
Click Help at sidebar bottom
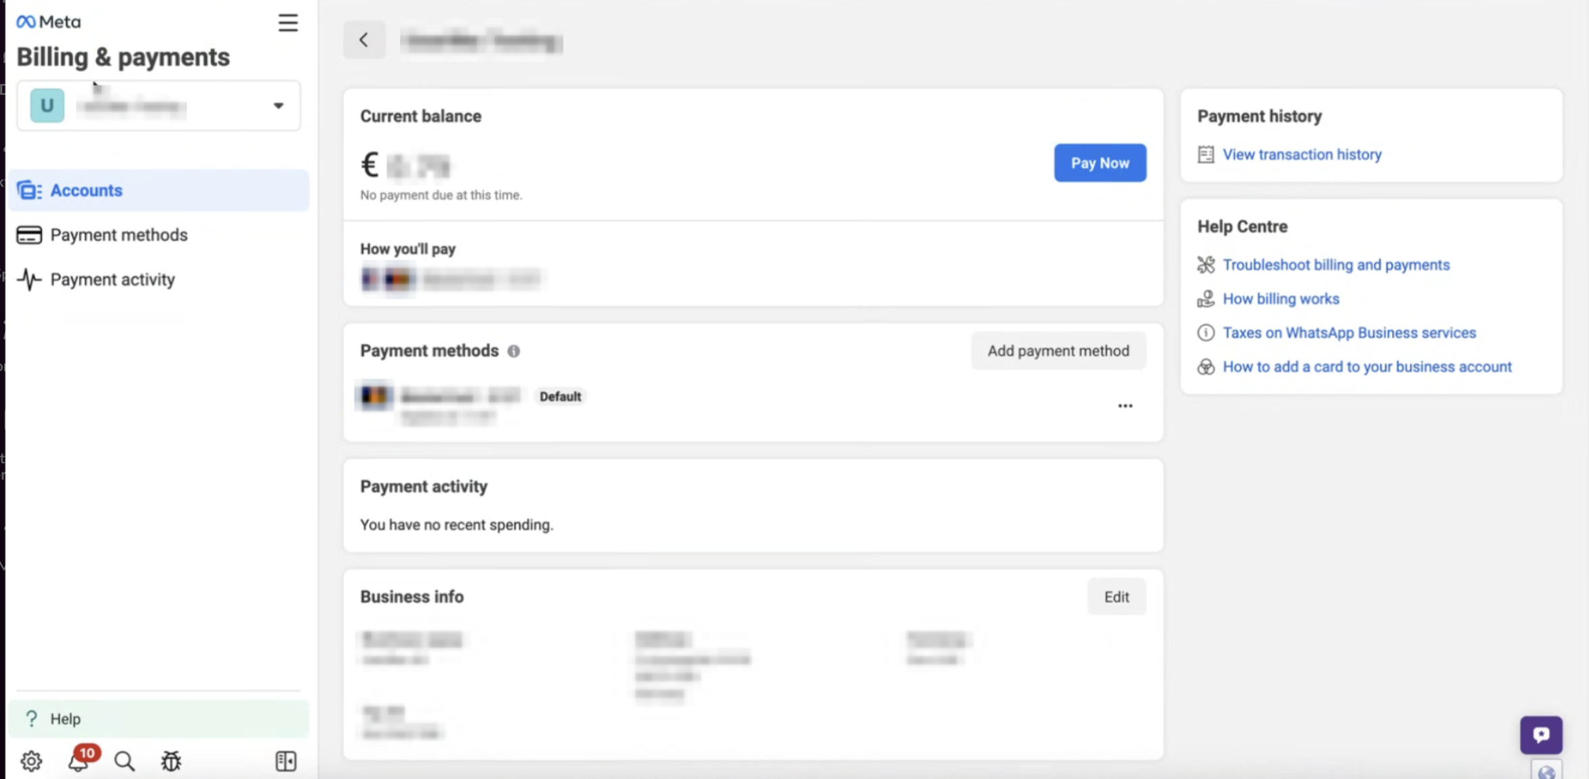(x=65, y=719)
